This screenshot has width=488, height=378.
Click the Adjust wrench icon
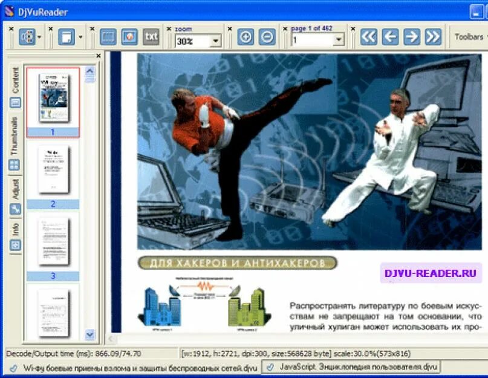tap(15, 209)
